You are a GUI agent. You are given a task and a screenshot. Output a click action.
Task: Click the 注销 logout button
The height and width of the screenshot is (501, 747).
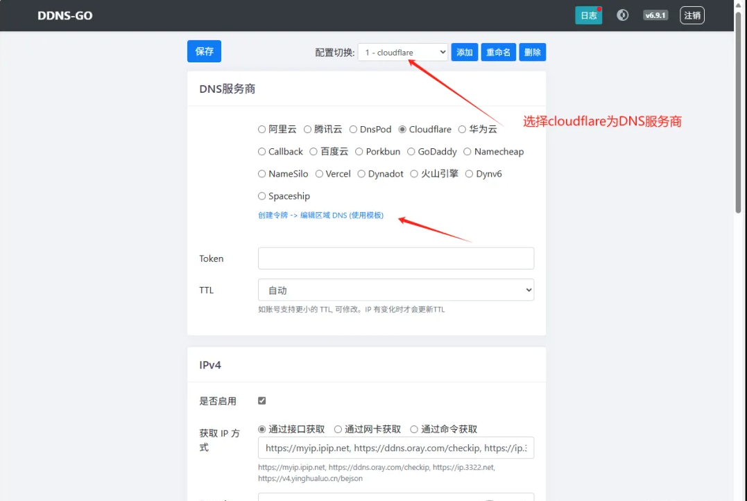(x=692, y=15)
